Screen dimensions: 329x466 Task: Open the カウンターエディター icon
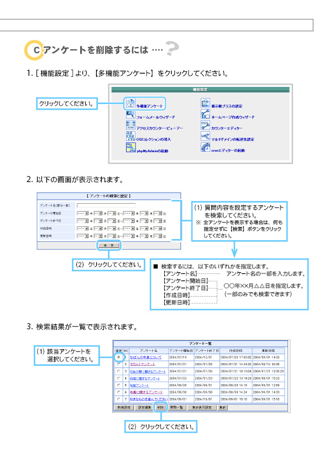(x=206, y=125)
